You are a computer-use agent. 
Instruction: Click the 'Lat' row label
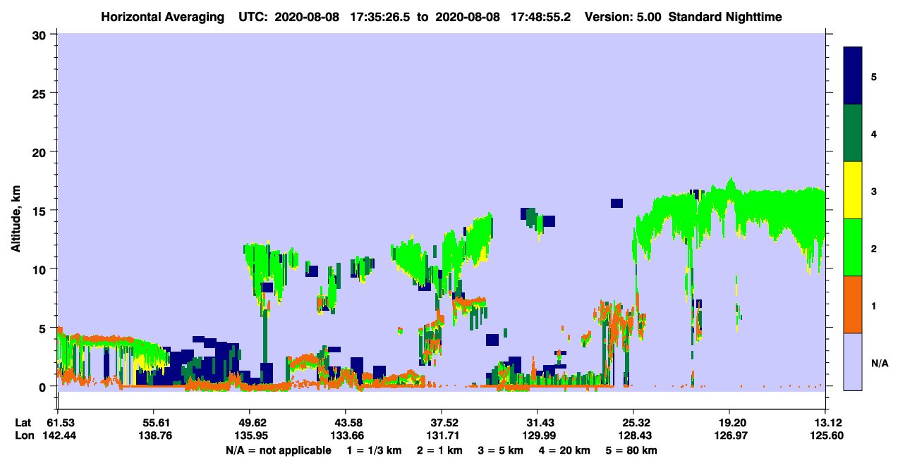pos(24,423)
